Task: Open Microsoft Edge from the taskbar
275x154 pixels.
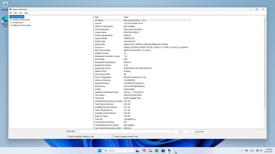Action: coord(157,150)
